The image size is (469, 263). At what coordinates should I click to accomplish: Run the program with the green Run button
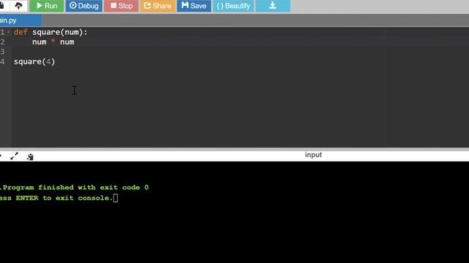(47, 6)
